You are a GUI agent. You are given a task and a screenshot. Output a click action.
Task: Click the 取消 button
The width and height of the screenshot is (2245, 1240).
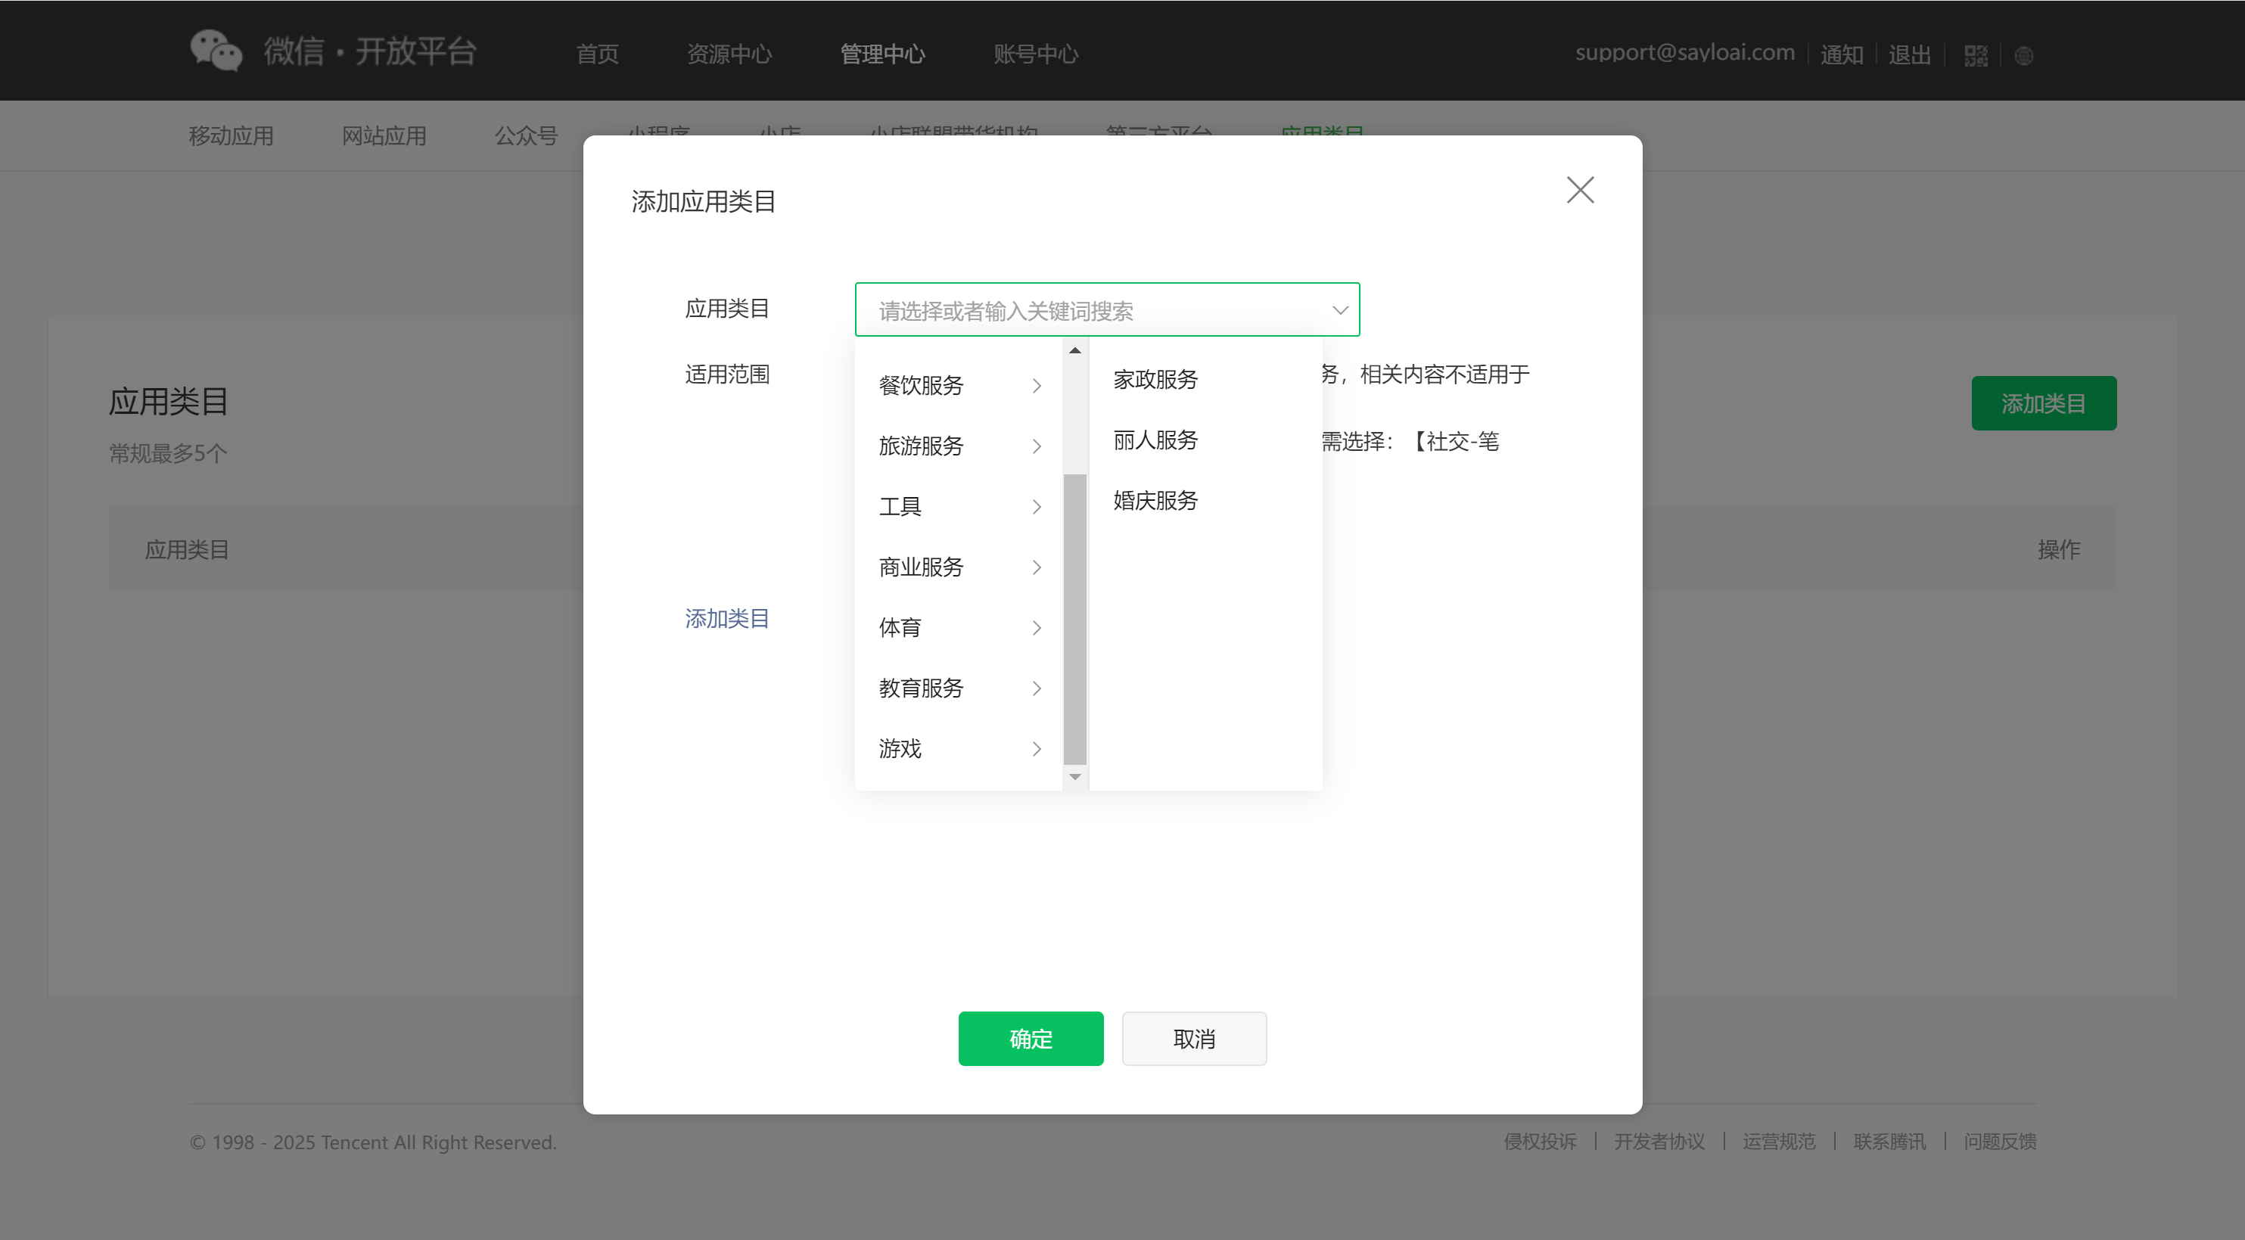[1193, 1039]
